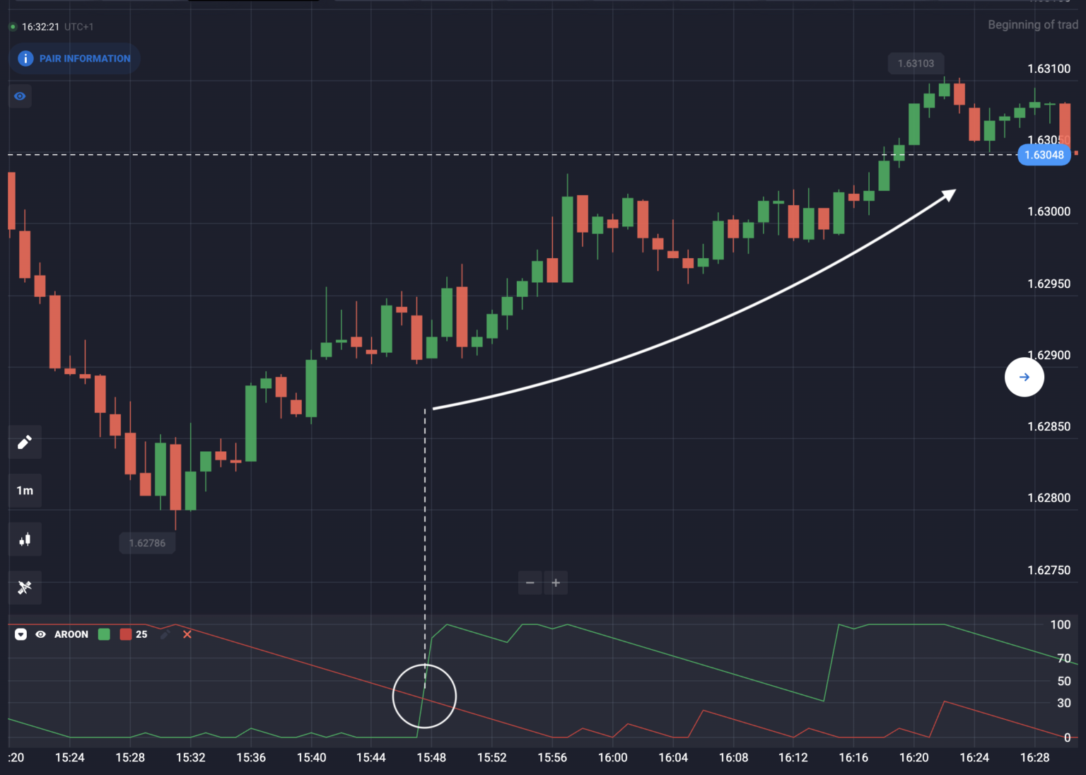The width and height of the screenshot is (1086, 775).
Task: Click the current price tag 1.63048
Action: pyautogui.click(x=1044, y=155)
